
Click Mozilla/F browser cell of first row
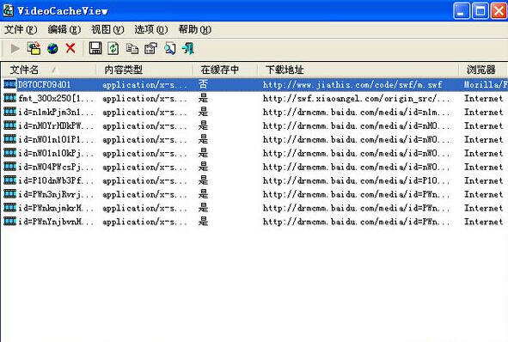[486, 85]
